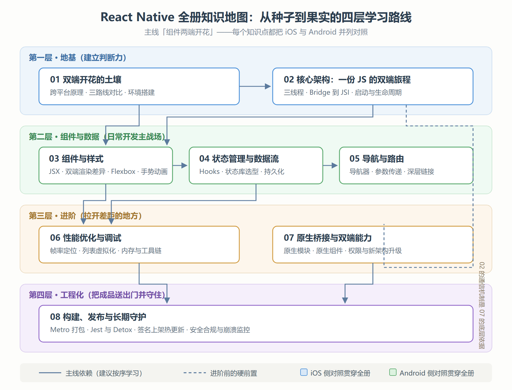Click legend label '主线依赖（建议按序学习）'

click(x=104, y=373)
